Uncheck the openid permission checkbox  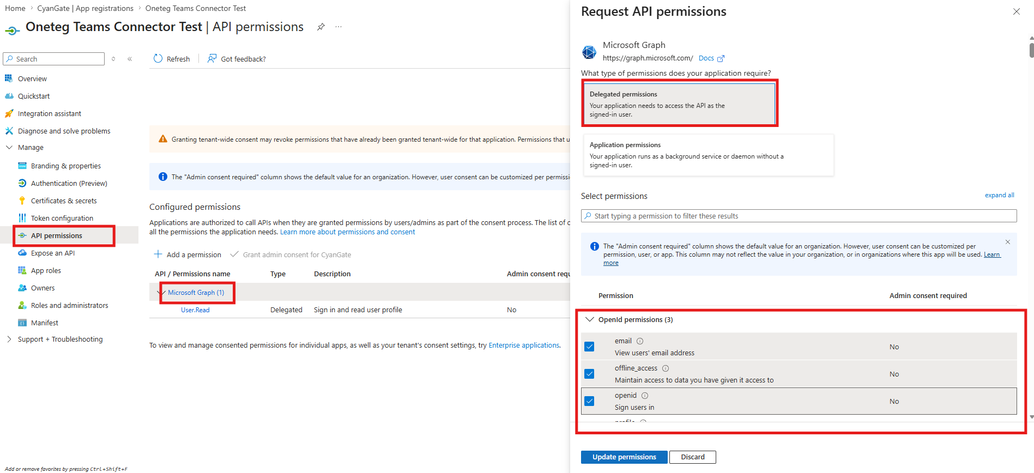589,401
